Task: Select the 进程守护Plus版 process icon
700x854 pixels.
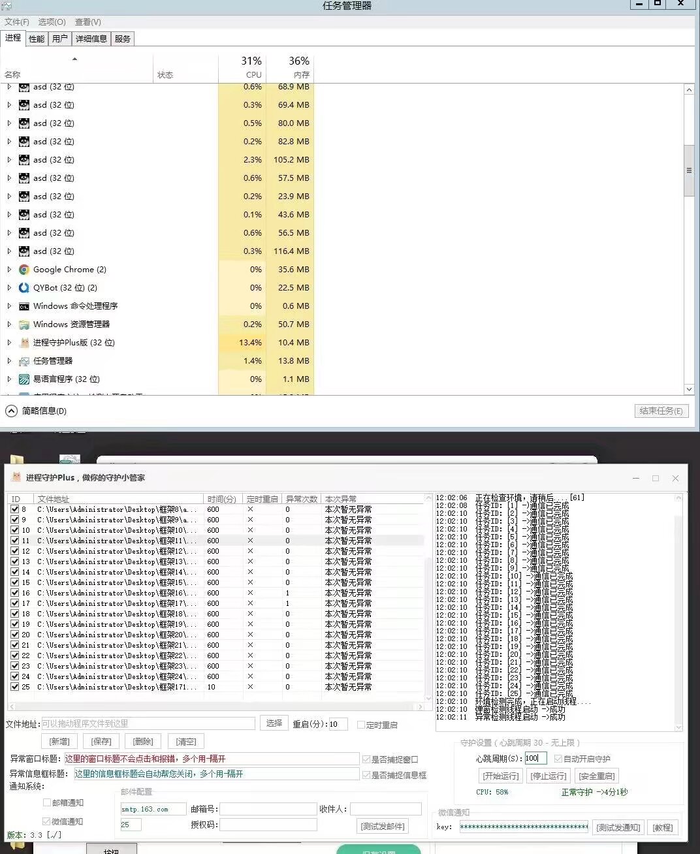Action: [24, 343]
